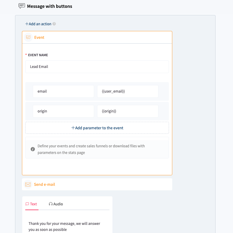
Task: Click the Add an action link
Action: [x=40, y=24]
